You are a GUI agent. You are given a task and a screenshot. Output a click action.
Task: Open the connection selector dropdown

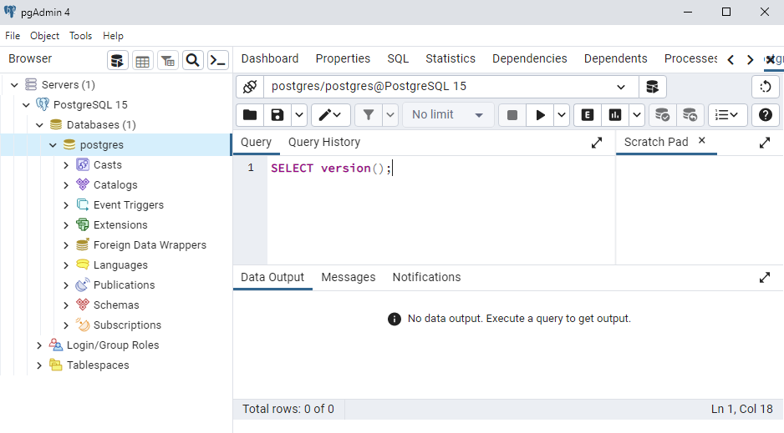621,87
